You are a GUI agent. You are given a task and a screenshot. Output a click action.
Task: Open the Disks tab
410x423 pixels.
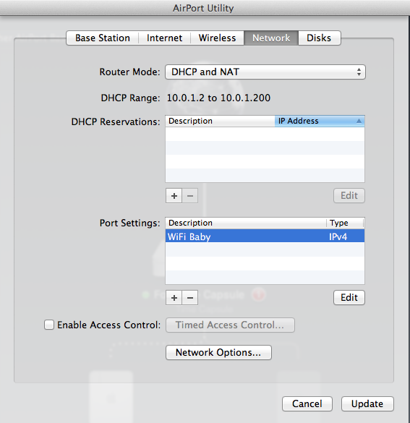pos(319,38)
